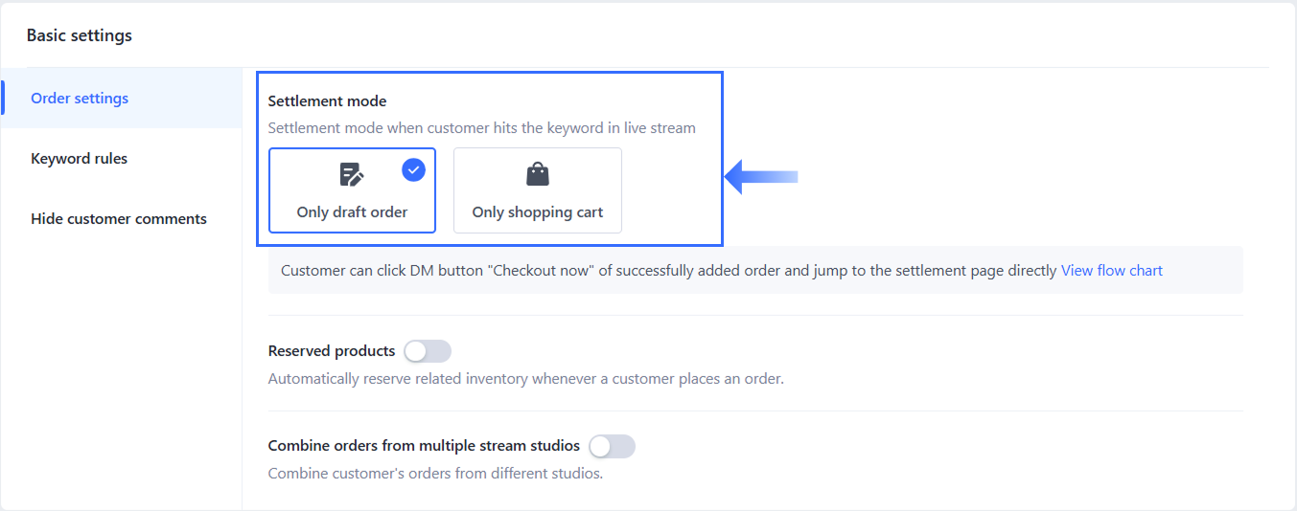This screenshot has height=511, width=1297.
Task: Click the draft order pencil-document icon
Action: [352, 174]
